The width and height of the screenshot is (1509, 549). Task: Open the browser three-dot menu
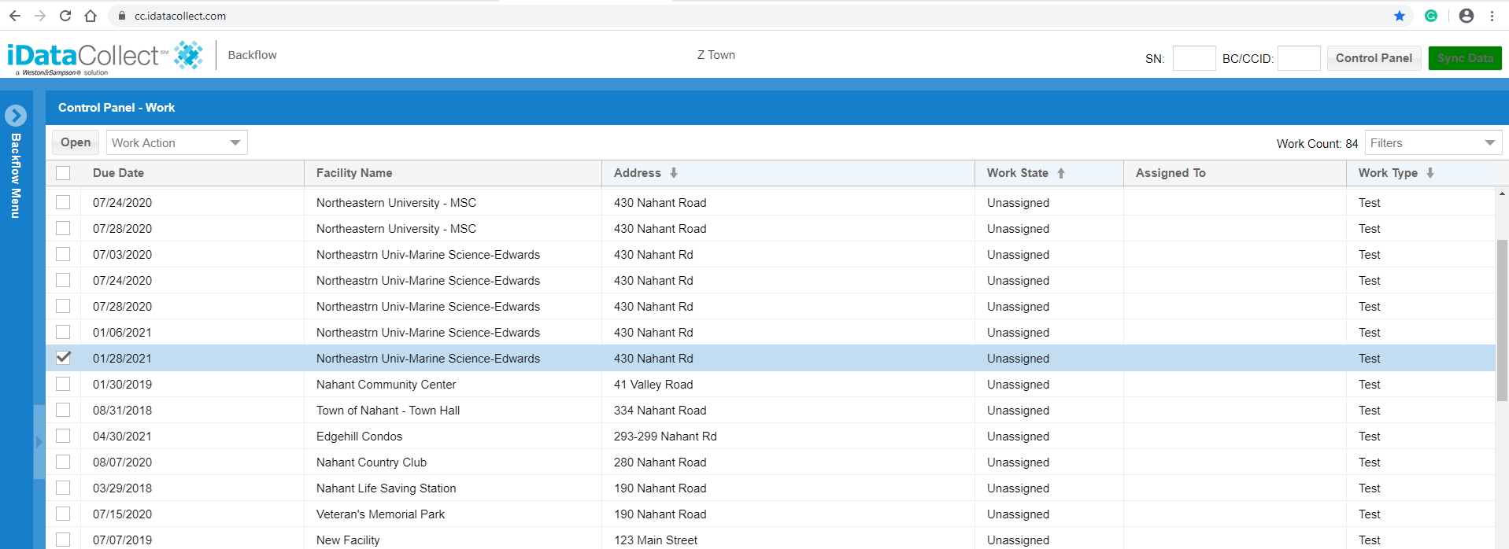[x=1492, y=16]
